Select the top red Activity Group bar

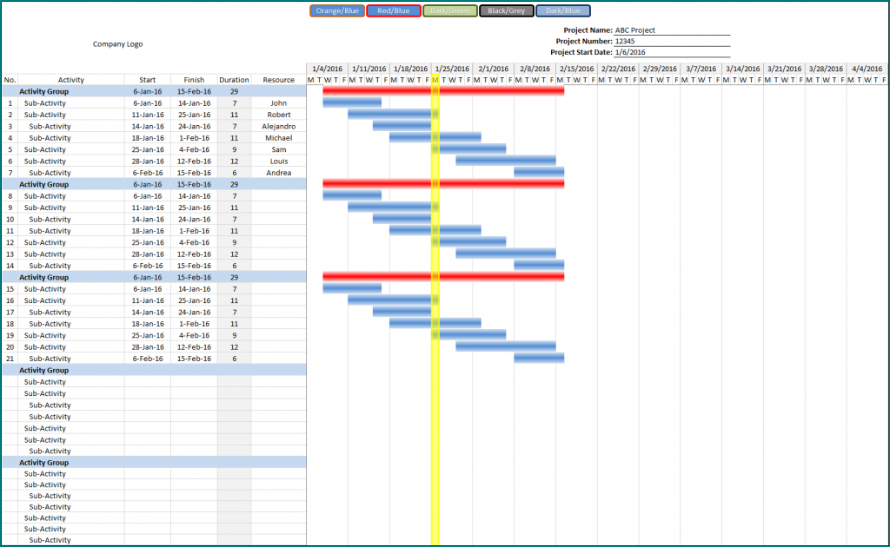[443, 91]
